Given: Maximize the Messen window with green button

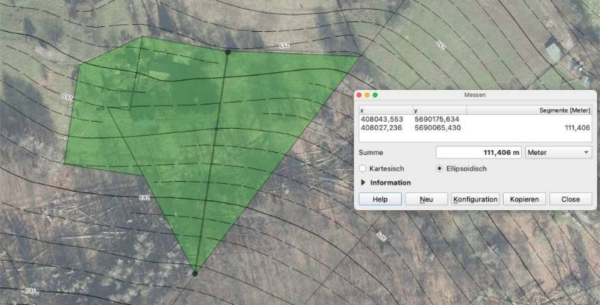Looking at the screenshot, I should point(375,95).
